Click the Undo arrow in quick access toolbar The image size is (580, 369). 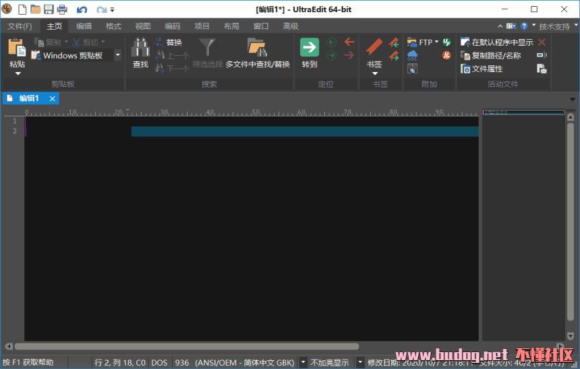point(82,9)
